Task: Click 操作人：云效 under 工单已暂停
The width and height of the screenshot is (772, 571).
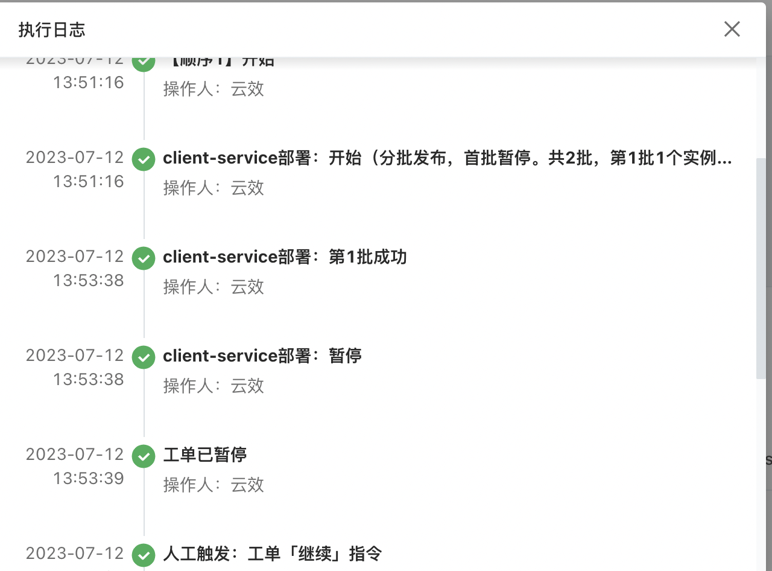Action: pyautogui.click(x=214, y=485)
